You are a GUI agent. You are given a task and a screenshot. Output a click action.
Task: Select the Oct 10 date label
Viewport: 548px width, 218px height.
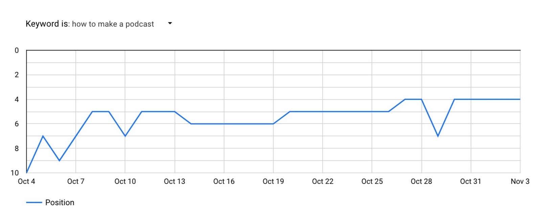pos(125,181)
